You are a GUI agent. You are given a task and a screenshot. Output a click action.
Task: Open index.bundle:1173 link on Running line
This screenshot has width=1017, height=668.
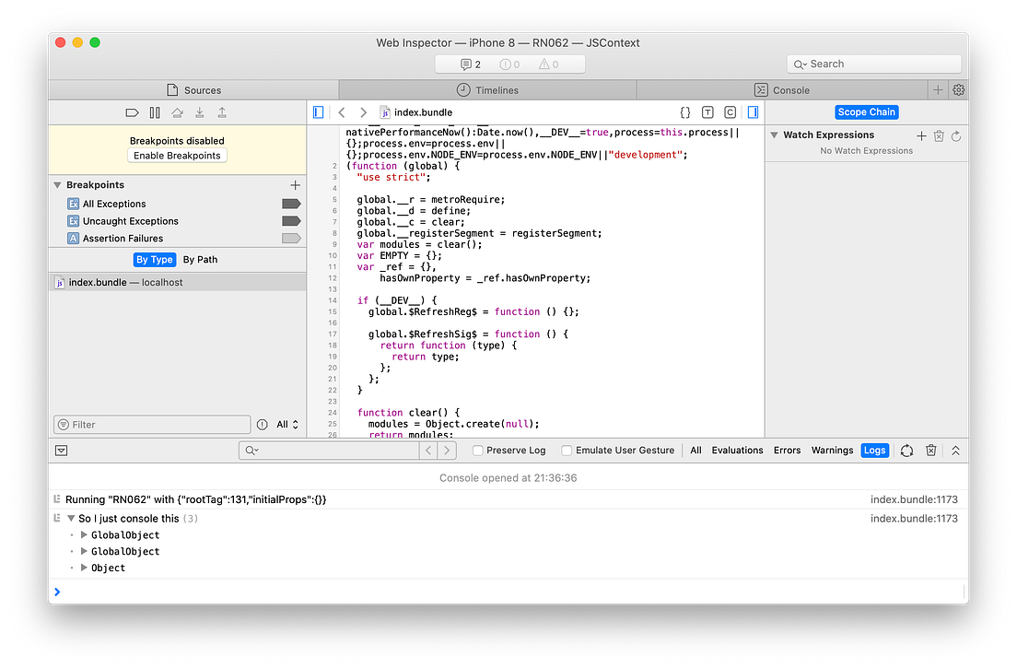pyautogui.click(x=913, y=499)
